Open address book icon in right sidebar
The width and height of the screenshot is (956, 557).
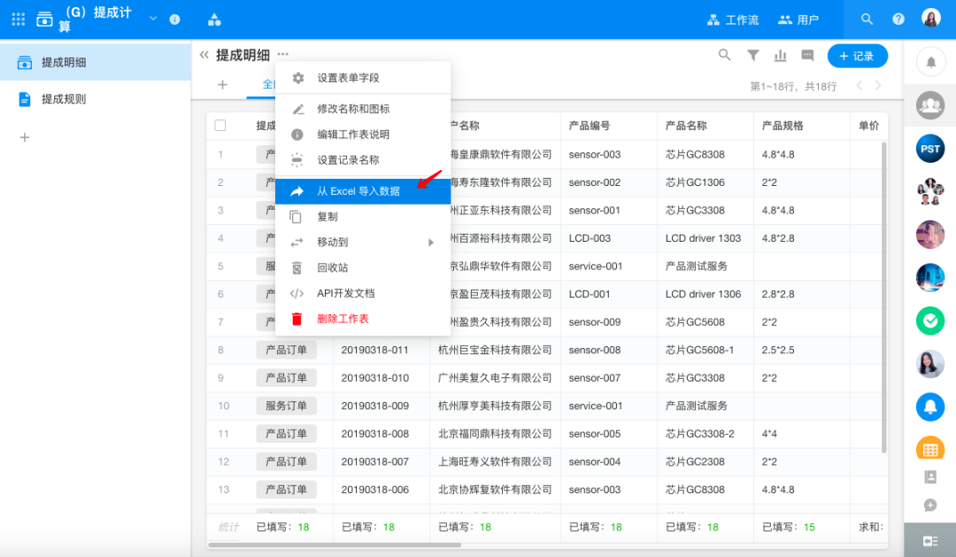click(x=930, y=477)
